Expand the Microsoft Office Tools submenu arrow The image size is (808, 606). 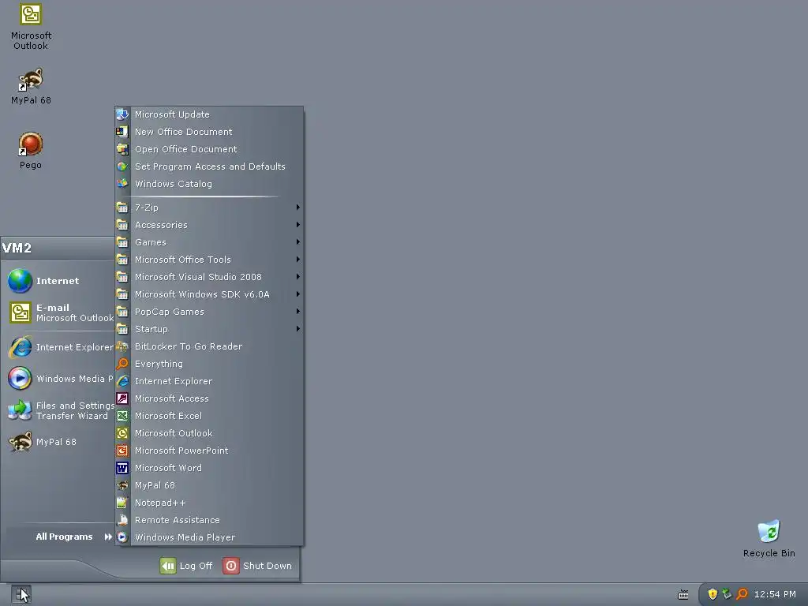[297, 259]
